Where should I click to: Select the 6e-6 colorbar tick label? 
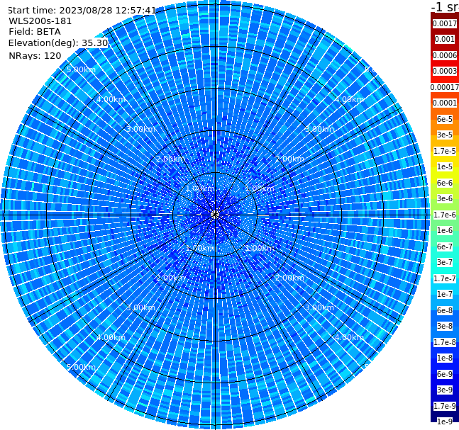(x=445, y=183)
